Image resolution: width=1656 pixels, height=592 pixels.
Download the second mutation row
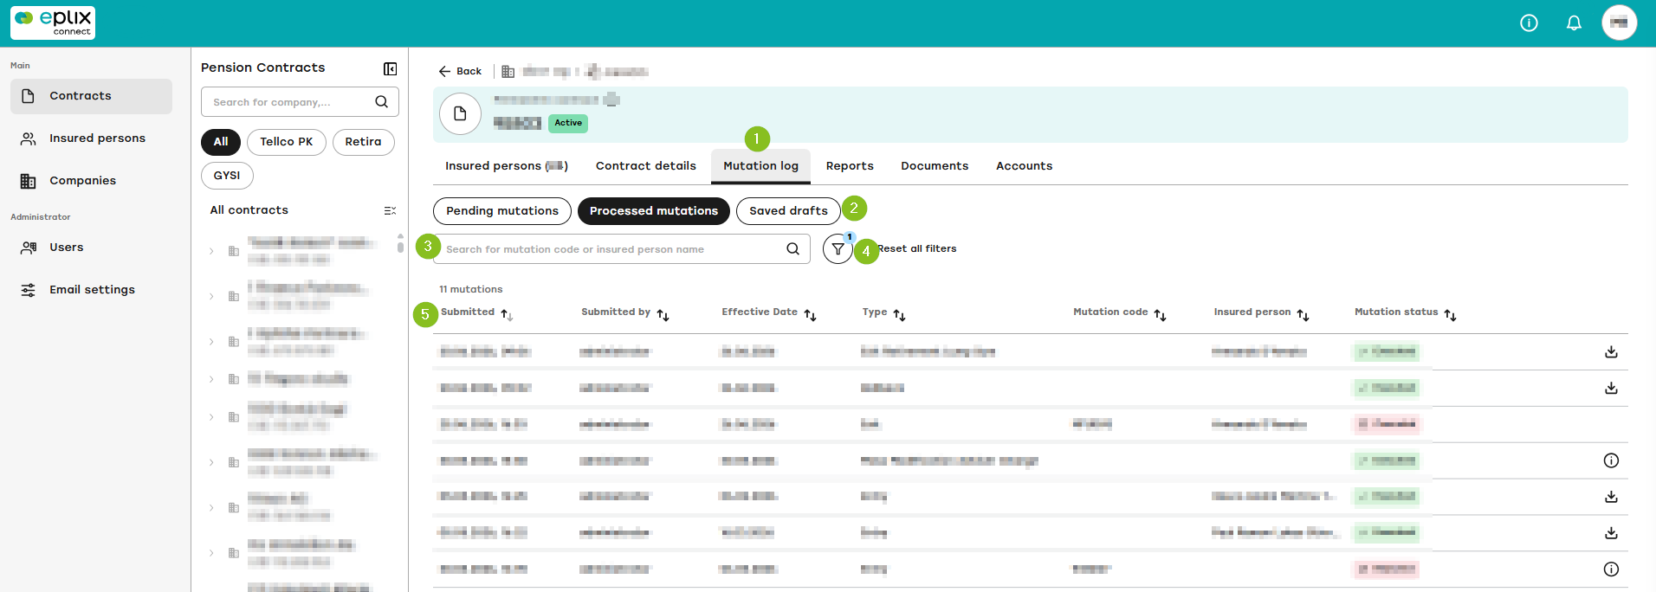(1611, 389)
